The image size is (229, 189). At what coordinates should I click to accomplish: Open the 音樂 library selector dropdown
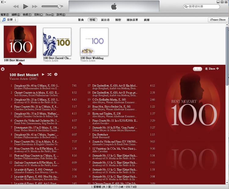pos(9,20)
